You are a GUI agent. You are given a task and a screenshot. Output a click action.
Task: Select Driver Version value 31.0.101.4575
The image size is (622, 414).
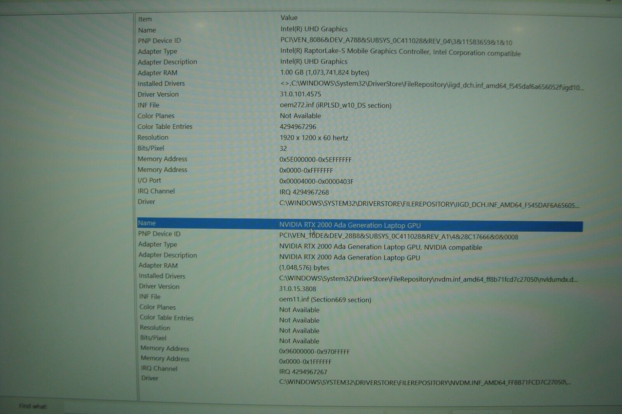coord(301,94)
